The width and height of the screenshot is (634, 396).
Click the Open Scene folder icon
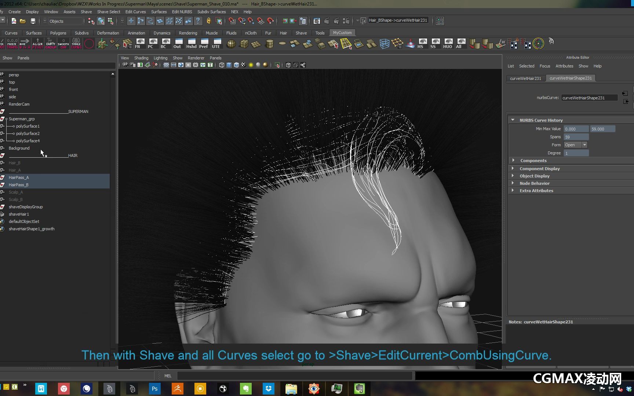point(23,21)
